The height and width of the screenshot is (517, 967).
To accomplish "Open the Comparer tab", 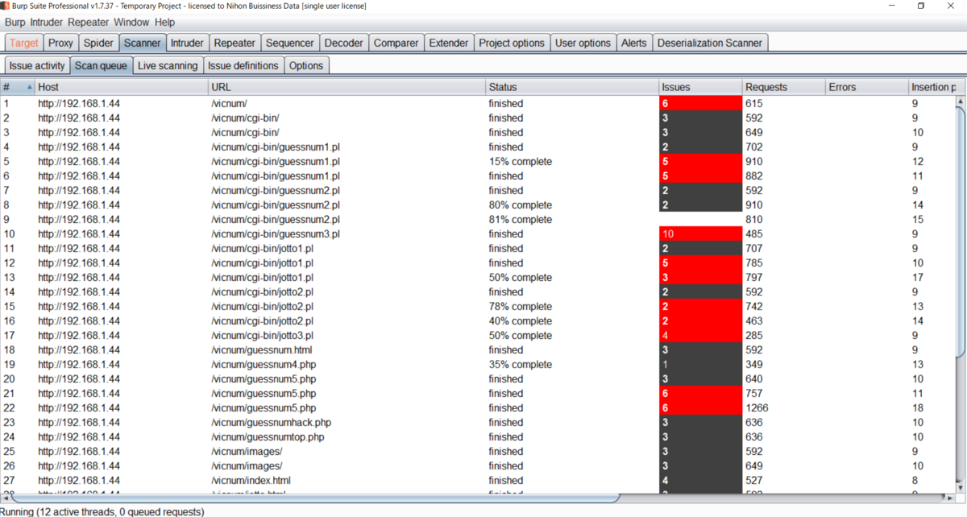I will pos(396,43).
